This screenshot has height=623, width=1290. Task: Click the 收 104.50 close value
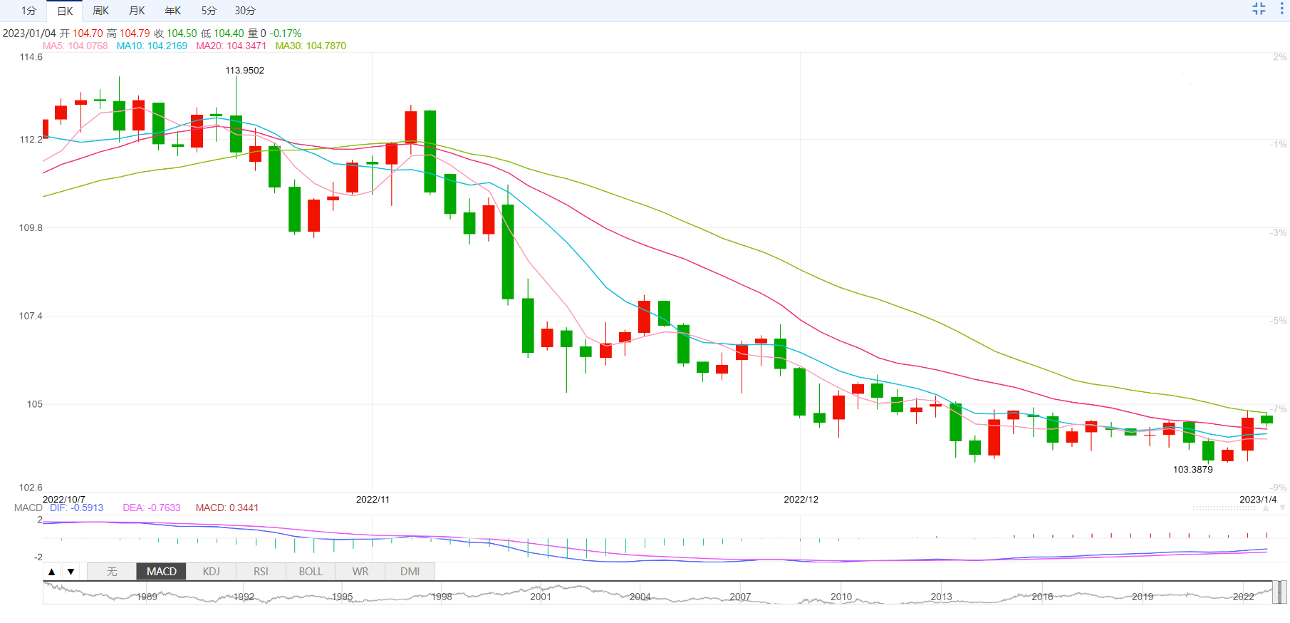[x=175, y=34]
